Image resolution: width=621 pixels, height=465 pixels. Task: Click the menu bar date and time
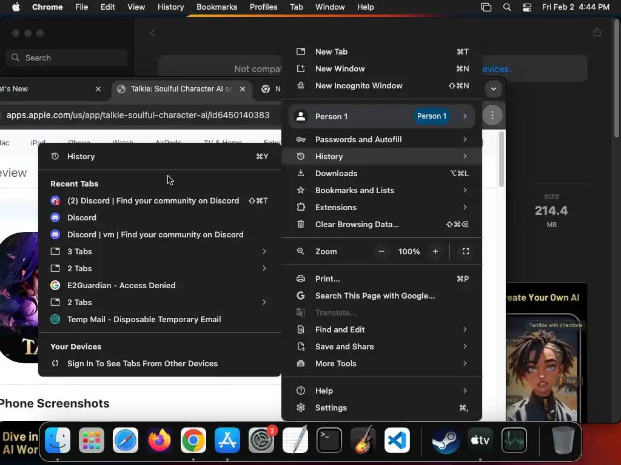pyautogui.click(x=576, y=7)
